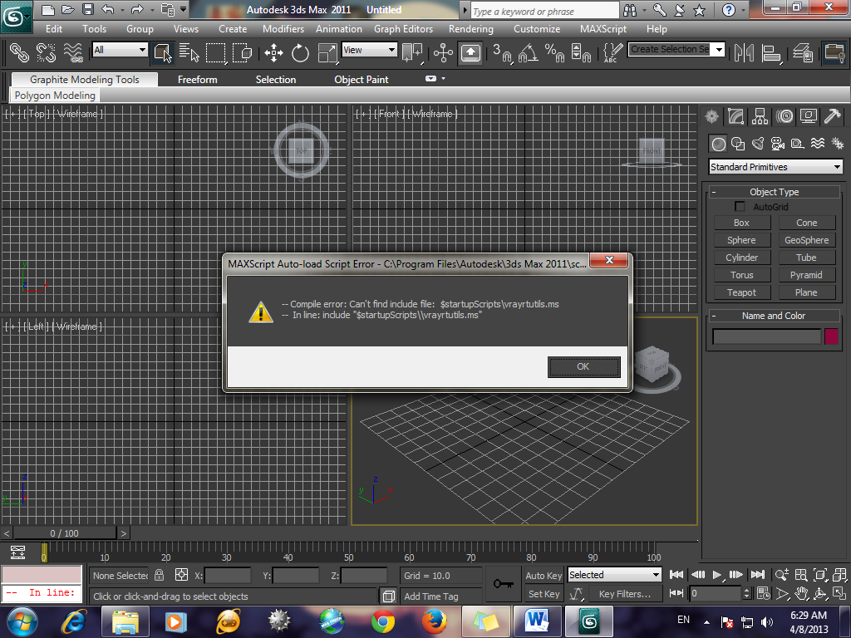Open the MAXScript menu
The image size is (851, 638).
603,29
